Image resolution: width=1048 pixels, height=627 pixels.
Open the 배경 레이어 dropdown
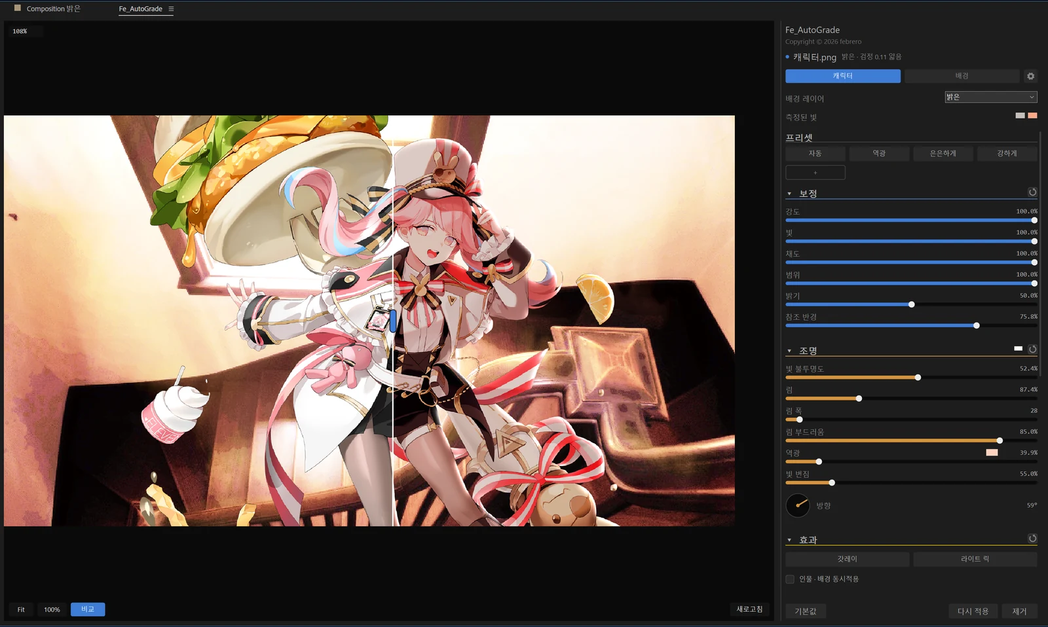990,97
